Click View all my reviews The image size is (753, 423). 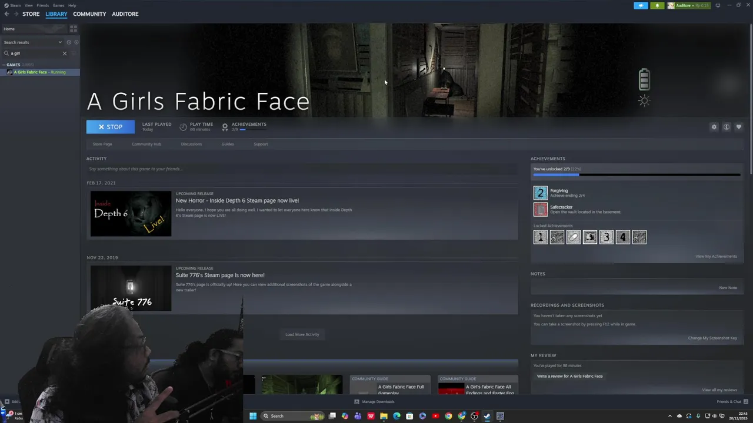click(x=719, y=390)
